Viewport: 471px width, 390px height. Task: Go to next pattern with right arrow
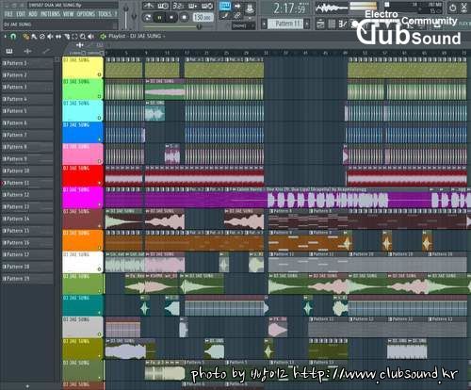click(307, 24)
